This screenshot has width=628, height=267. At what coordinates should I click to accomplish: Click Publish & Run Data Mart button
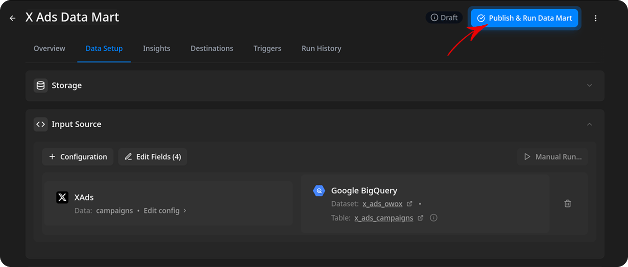coord(525,18)
